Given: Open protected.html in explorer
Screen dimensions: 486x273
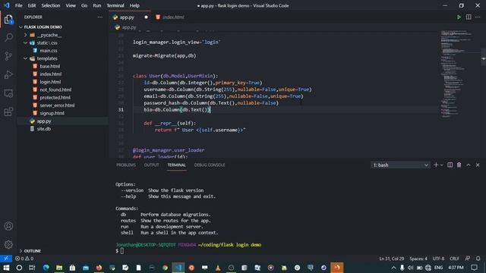Looking at the screenshot, I should [55, 98].
